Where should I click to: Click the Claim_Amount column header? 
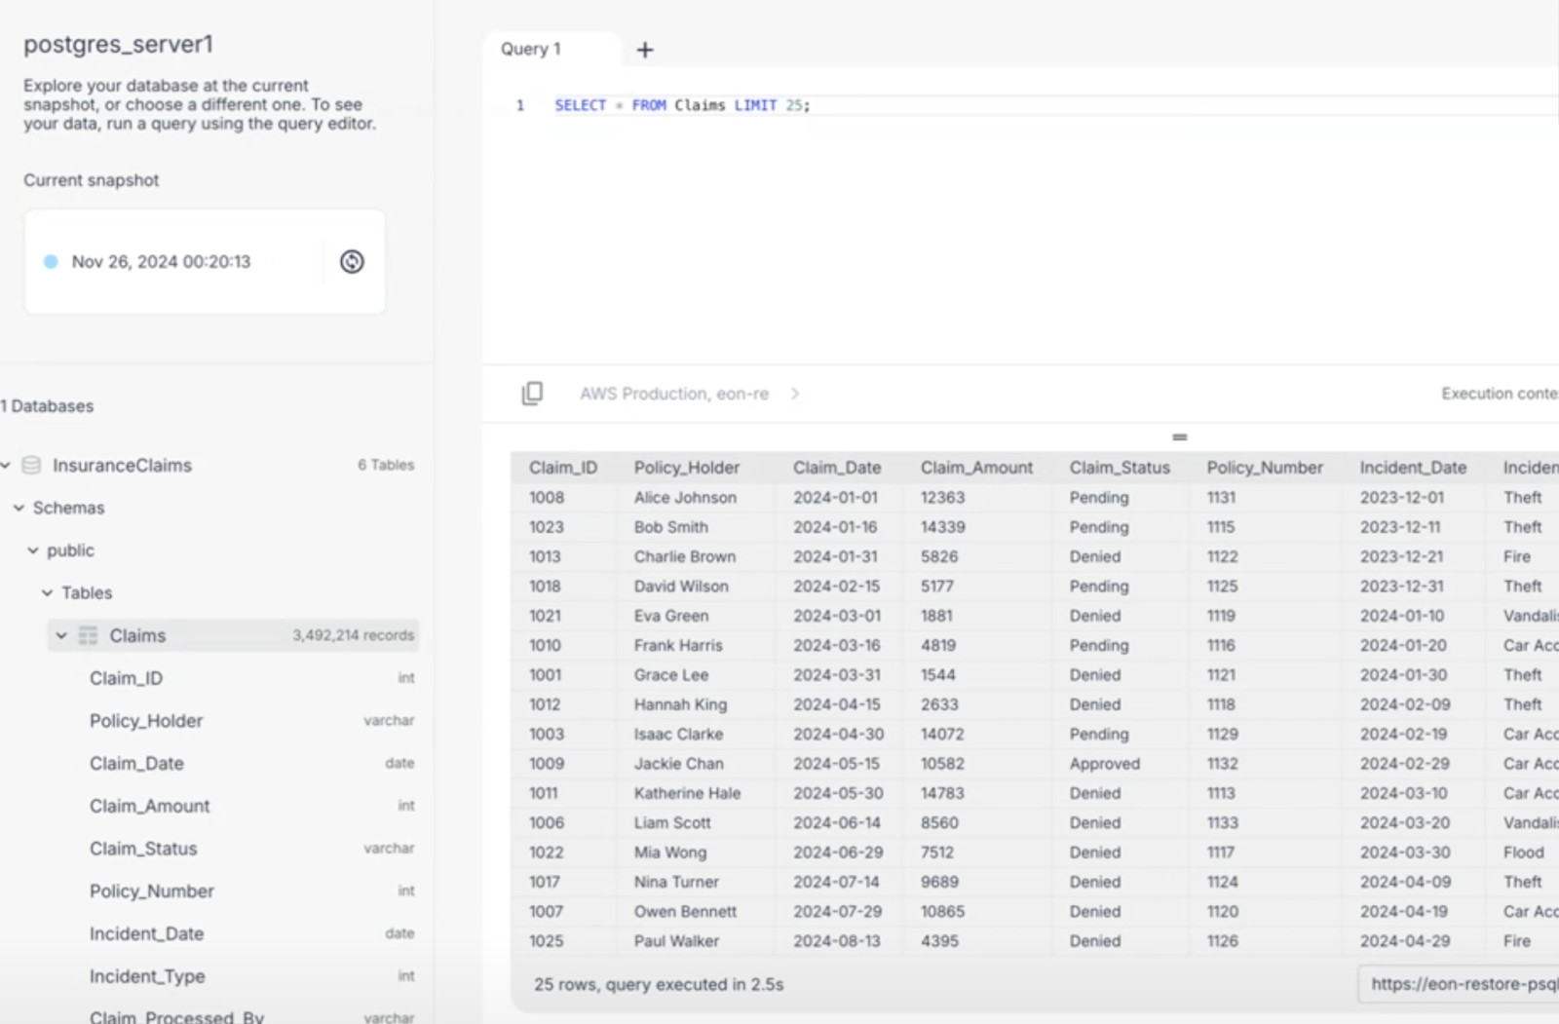coord(976,468)
